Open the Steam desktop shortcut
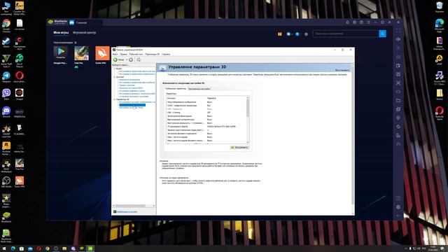Viewport: 448px width, 252px height. tap(6, 43)
